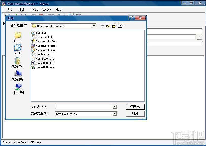Go back using the left arrow icon

(102, 26)
